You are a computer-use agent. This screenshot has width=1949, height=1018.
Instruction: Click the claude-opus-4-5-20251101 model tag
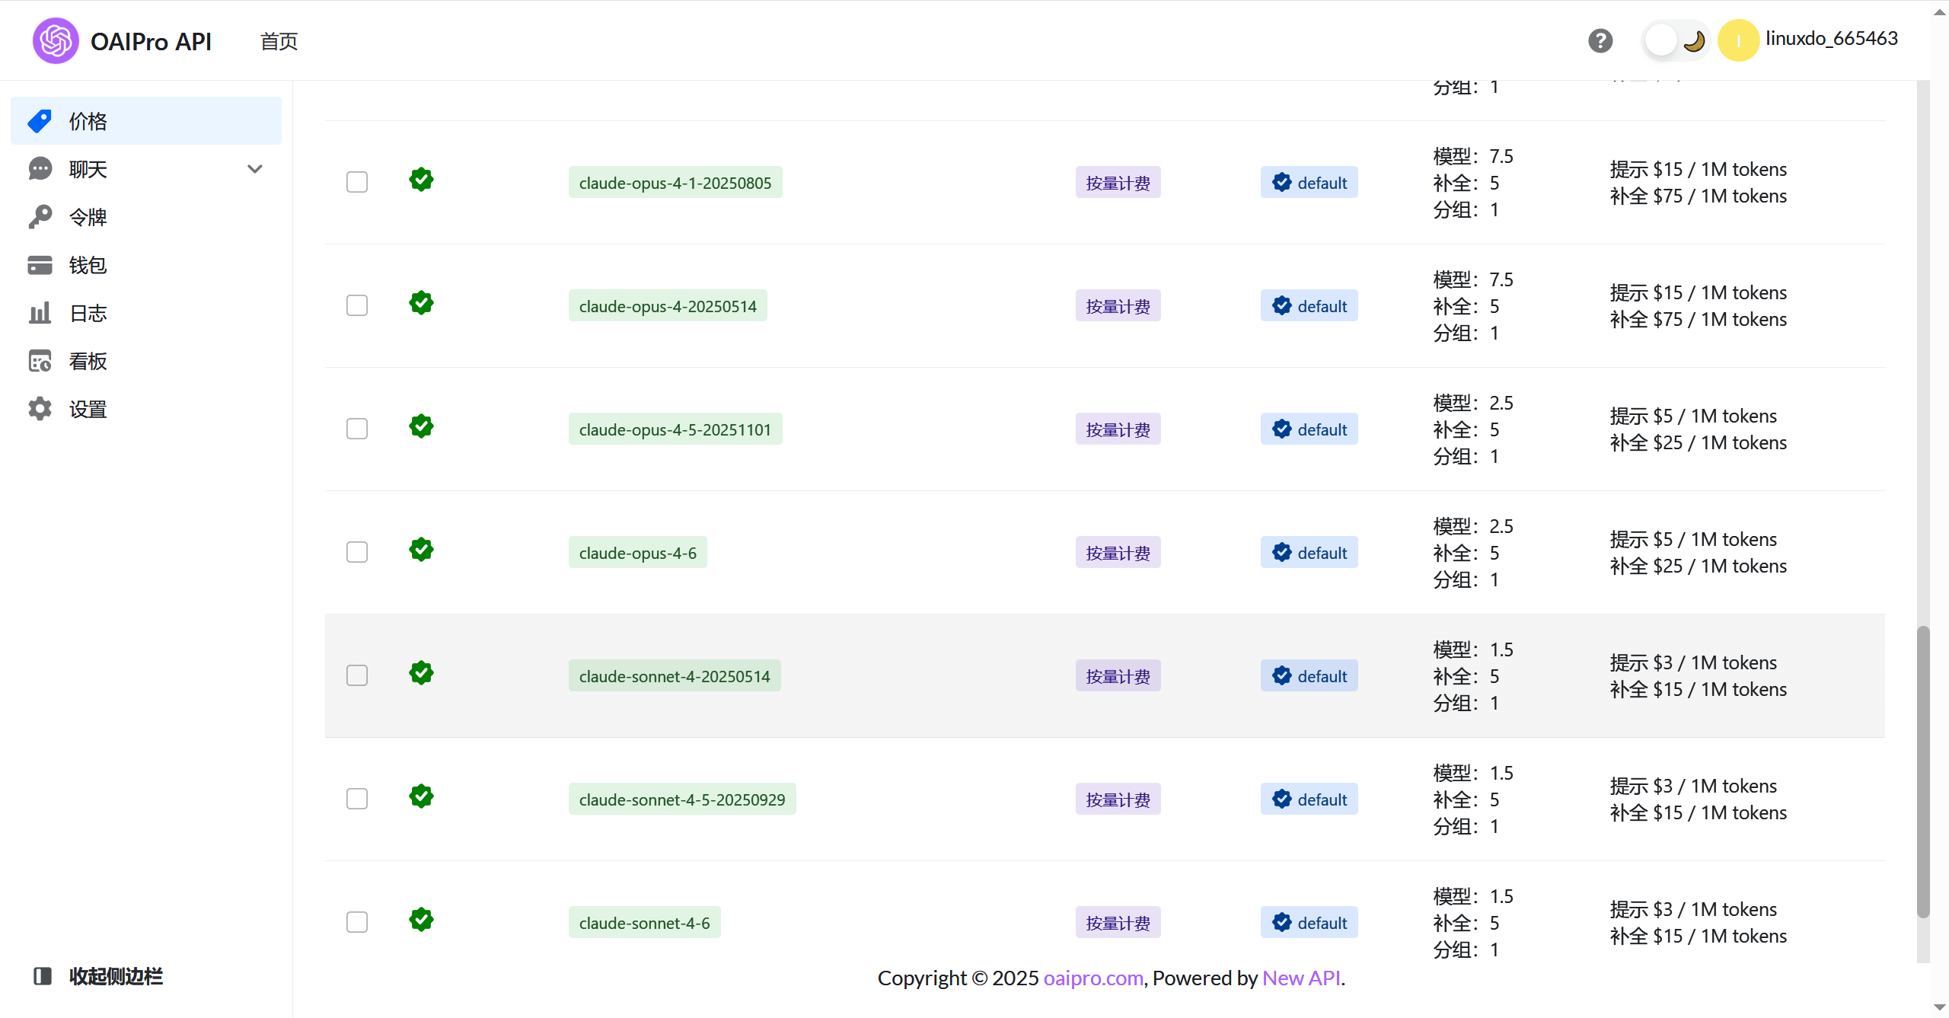(675, 429)
